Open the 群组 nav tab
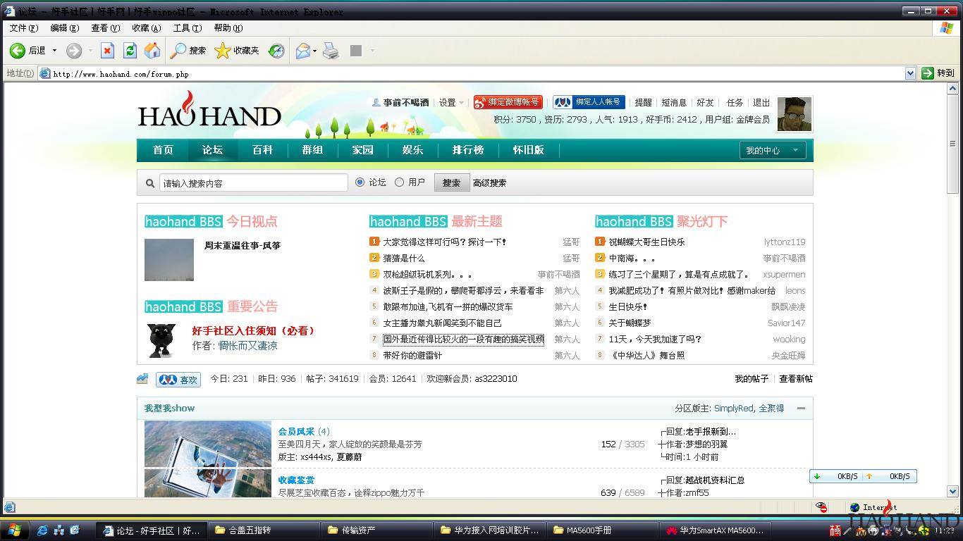The image size is (963, 541). pyautogui.click(x=312, y=150)
